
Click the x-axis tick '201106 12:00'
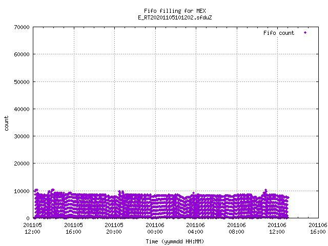click(277, 229)
